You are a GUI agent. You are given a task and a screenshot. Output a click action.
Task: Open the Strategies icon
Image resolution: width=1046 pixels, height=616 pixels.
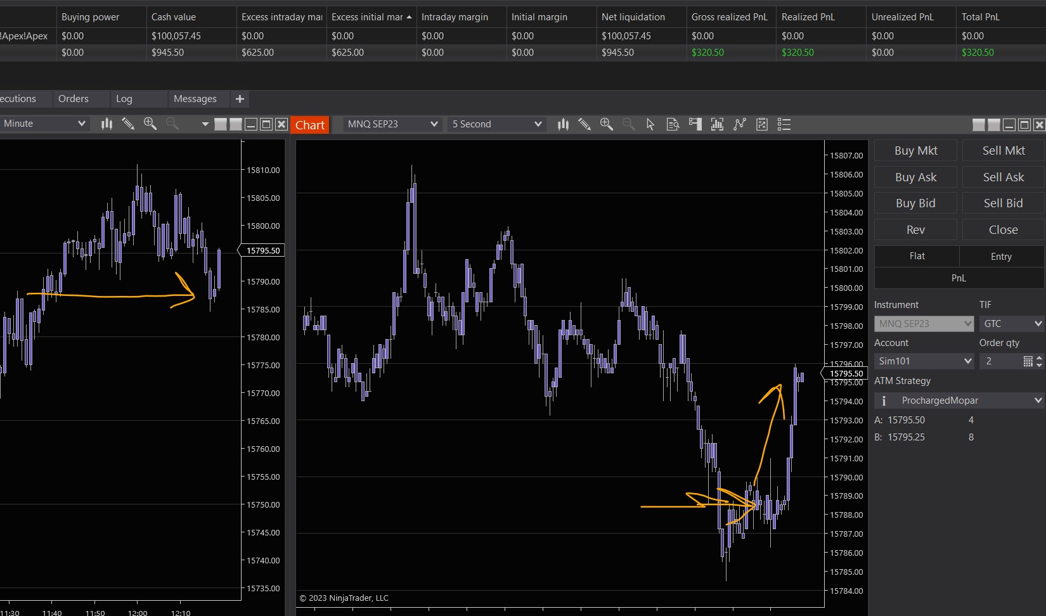click(761, 124)
